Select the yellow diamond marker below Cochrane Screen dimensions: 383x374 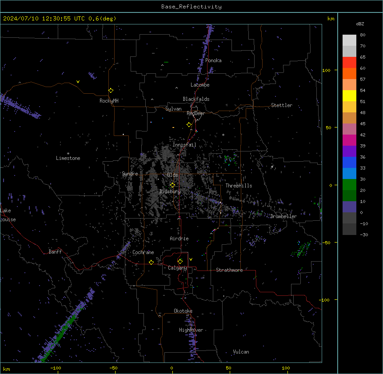tap(151, 262)
